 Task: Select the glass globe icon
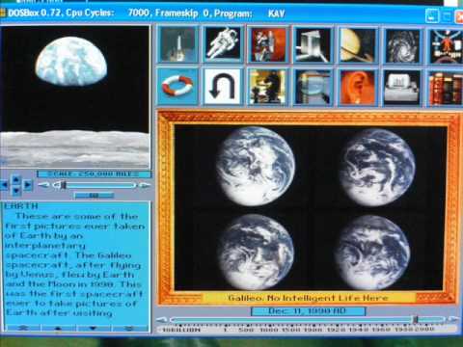[x=313, y=87]
